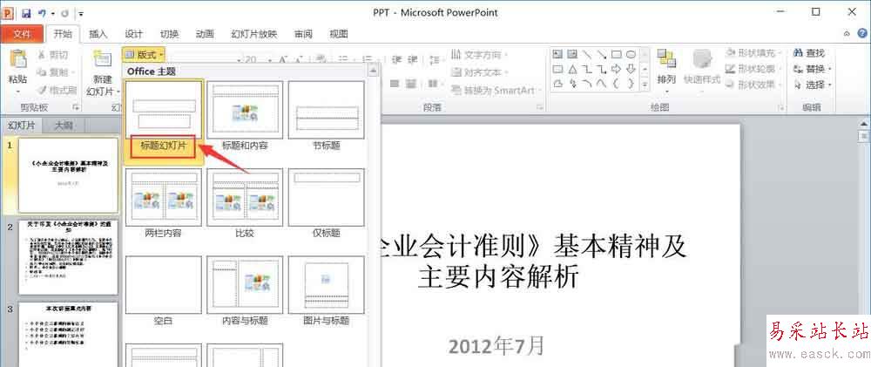Toggle the 版式 (Layout) dropdown button
The width and height of the screenshot is (871, 367).
(x=144, y=55)
